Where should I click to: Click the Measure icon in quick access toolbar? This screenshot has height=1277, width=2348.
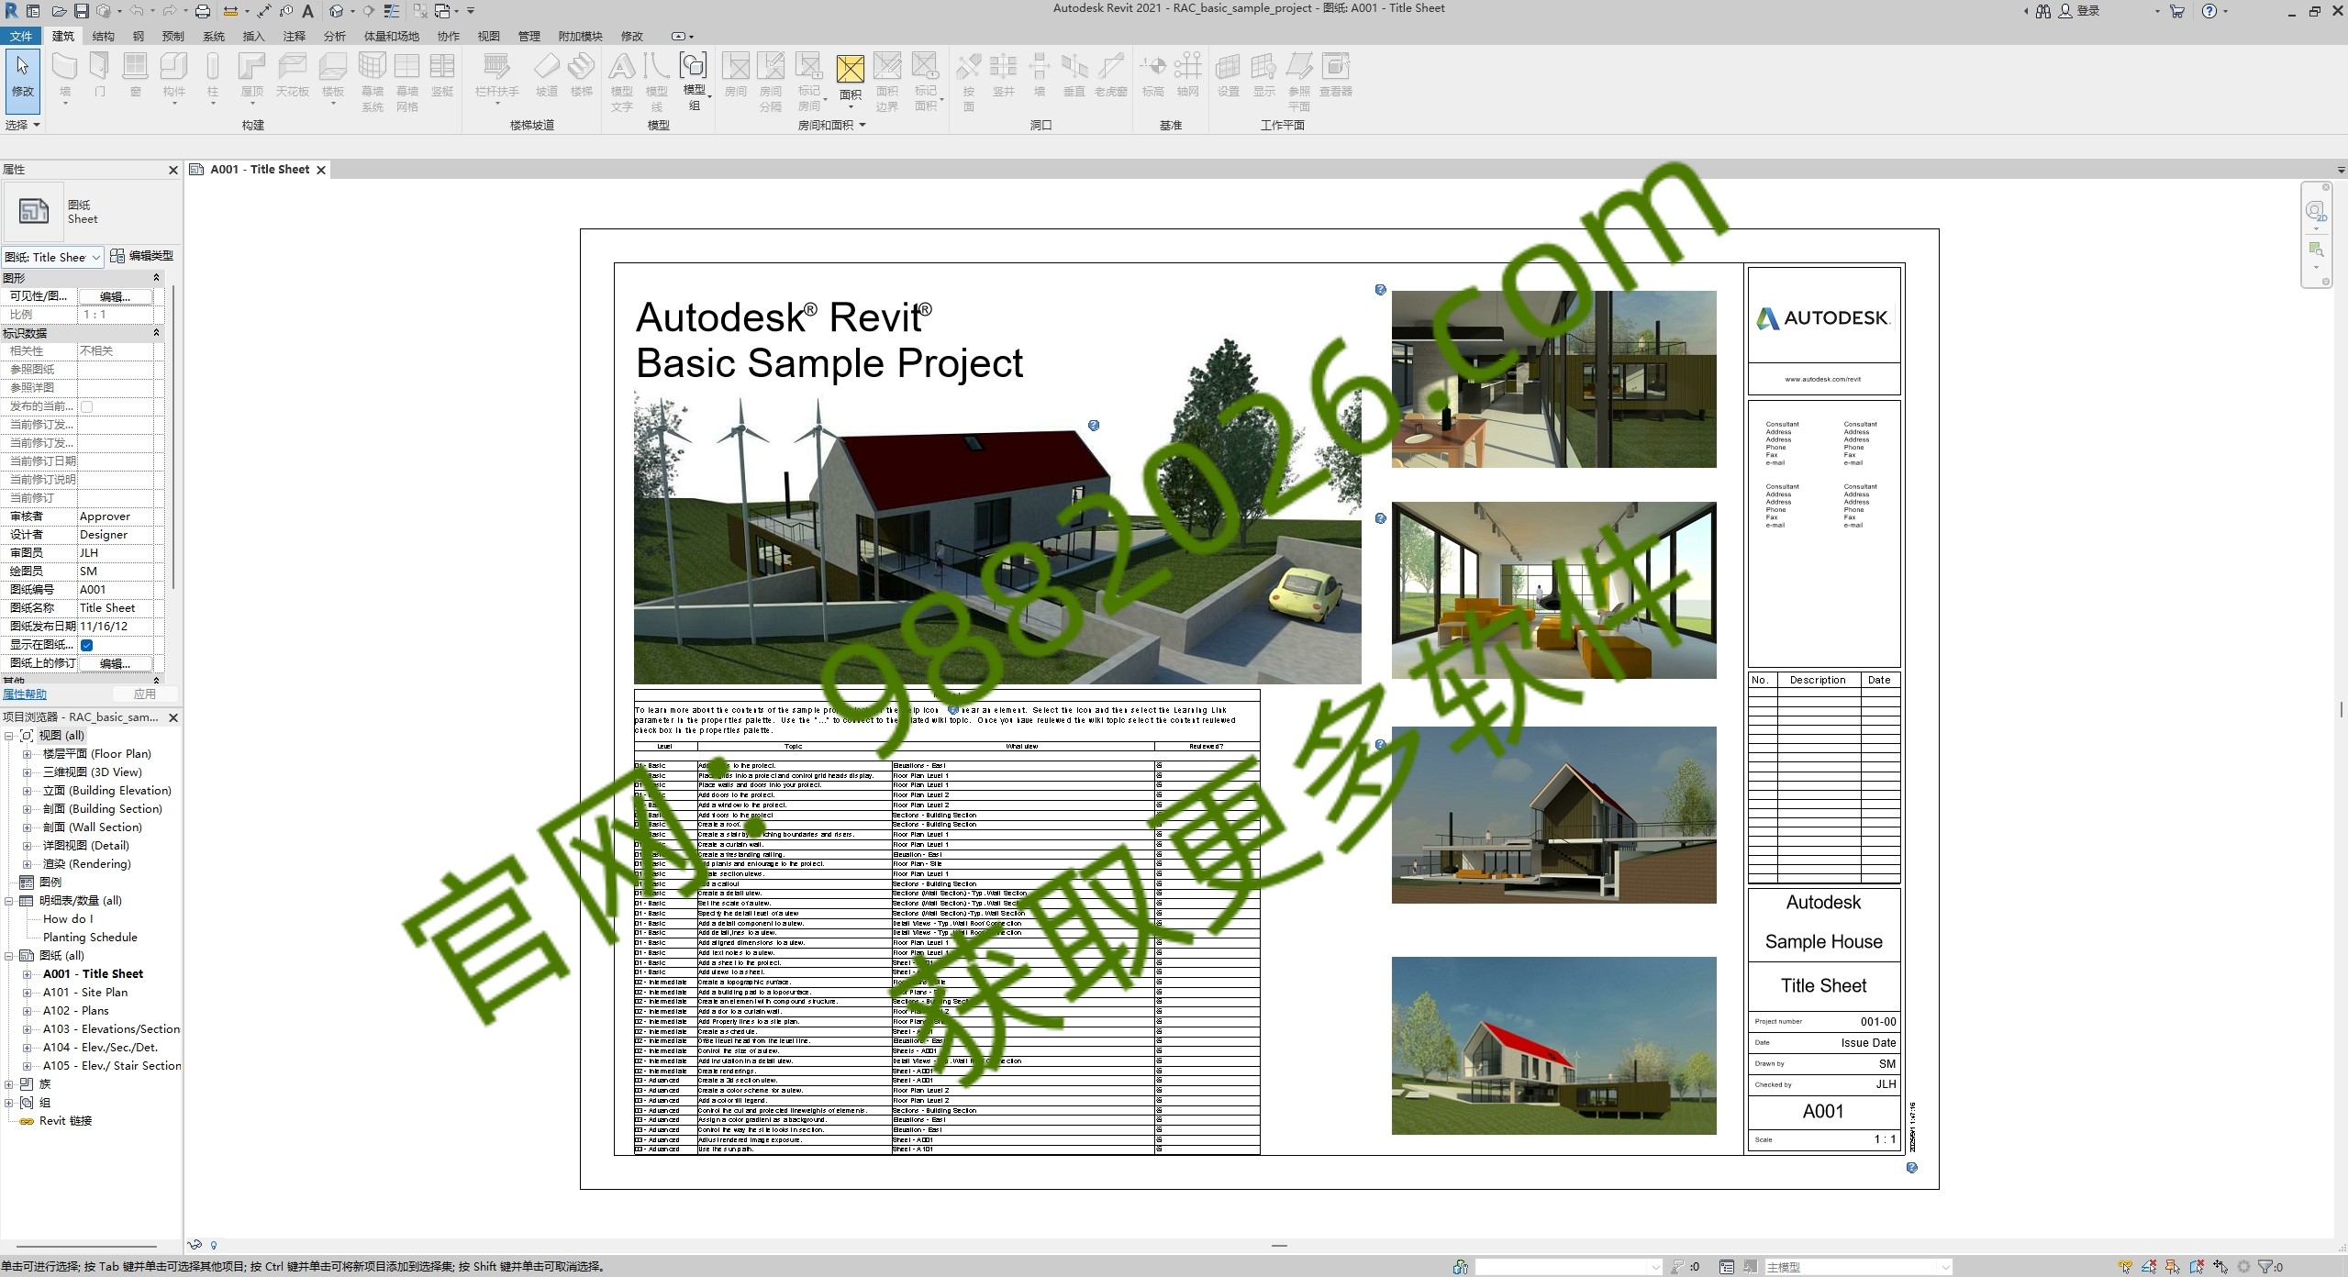tap(230, 11)
